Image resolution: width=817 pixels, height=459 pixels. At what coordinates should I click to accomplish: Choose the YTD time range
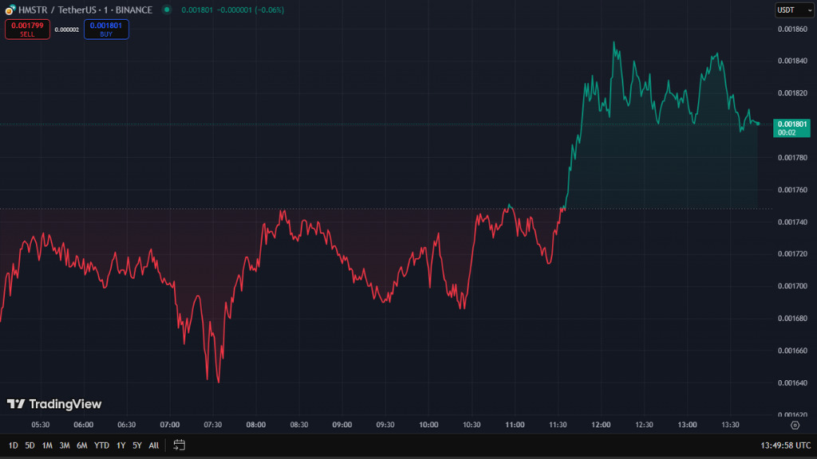pos(101,445)
